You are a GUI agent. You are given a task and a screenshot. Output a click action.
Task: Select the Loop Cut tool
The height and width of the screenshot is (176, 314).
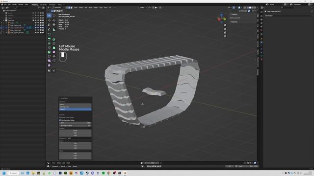pyautogui.click(x=54, y=44)
